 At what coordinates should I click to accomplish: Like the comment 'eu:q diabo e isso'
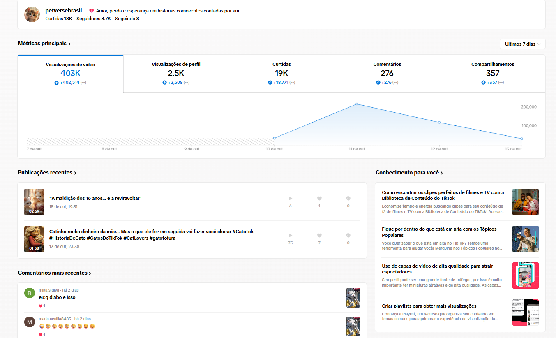[x=41, y=306]
